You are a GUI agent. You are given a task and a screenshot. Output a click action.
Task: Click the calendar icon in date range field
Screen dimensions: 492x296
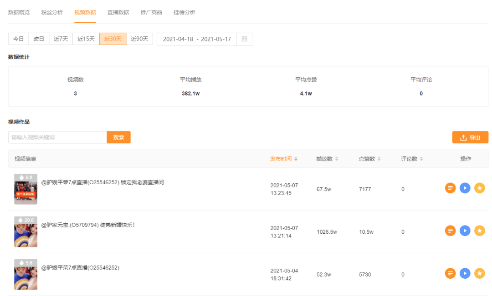coord(245,39)
